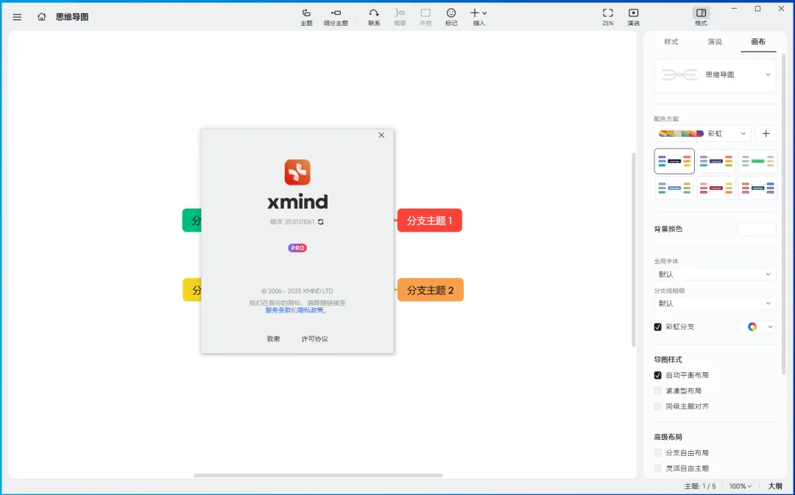Open the 服务条款 terms link

point(278,310)
